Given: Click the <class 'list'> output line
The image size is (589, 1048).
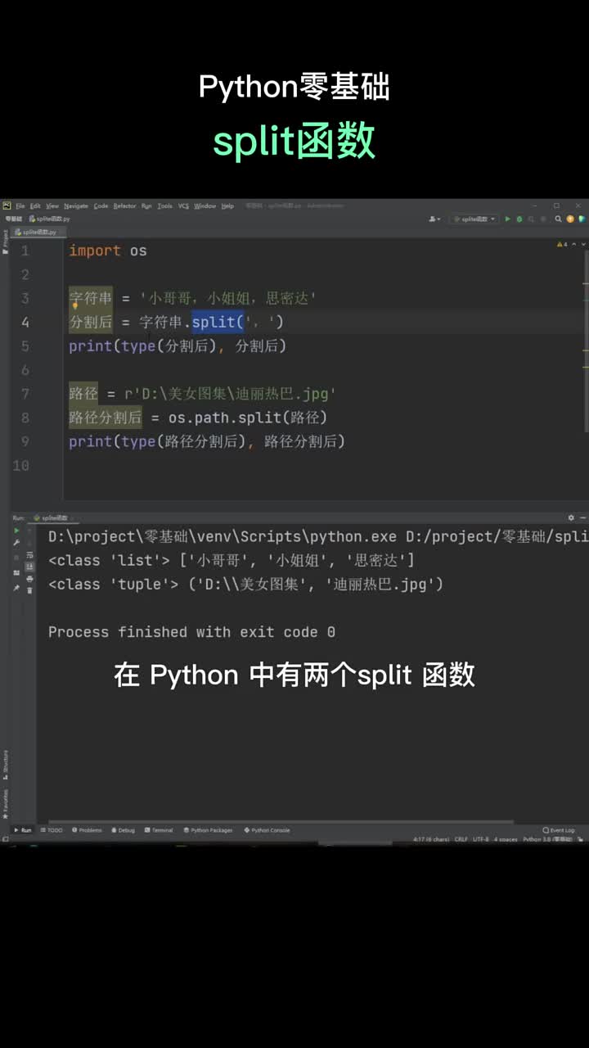Looking at the screenshot, I should click(x=232, y=561).
